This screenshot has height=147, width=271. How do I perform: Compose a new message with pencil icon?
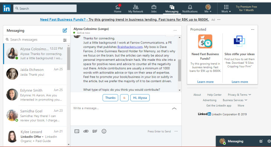pos(65,30)
